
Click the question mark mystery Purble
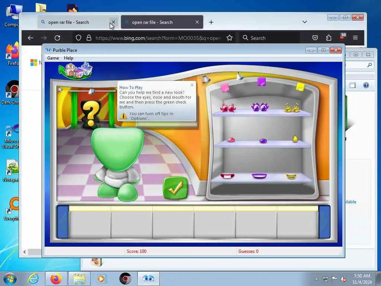[91, 114]
